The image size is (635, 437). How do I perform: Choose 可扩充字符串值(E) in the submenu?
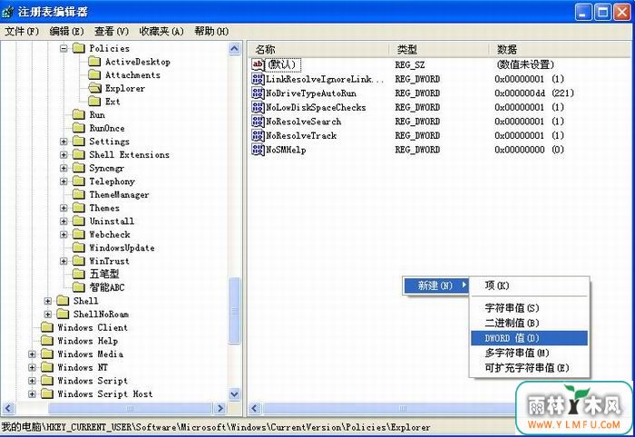529,368
